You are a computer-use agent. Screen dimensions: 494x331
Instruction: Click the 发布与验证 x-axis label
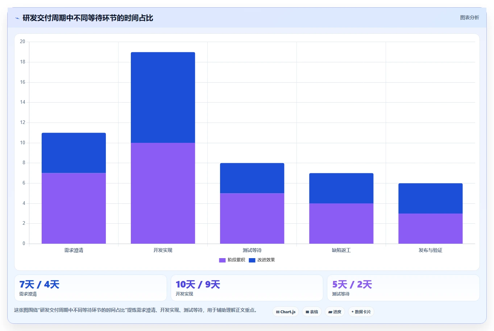tap(430, 250)
